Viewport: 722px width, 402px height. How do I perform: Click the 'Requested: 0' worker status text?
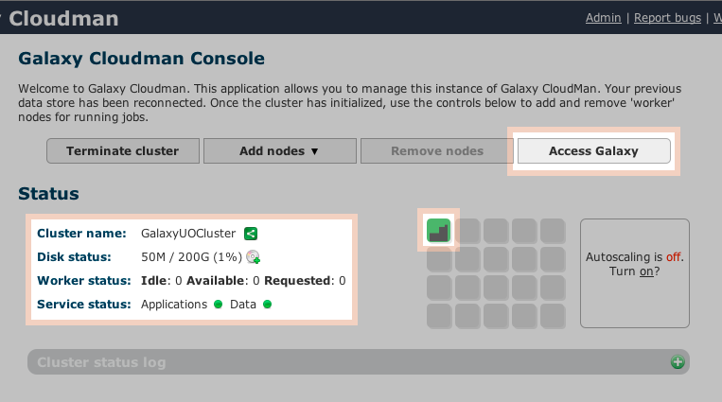pos(305,280)
